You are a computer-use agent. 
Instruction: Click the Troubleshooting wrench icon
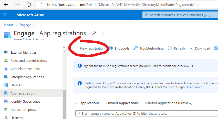pos(136,48)
